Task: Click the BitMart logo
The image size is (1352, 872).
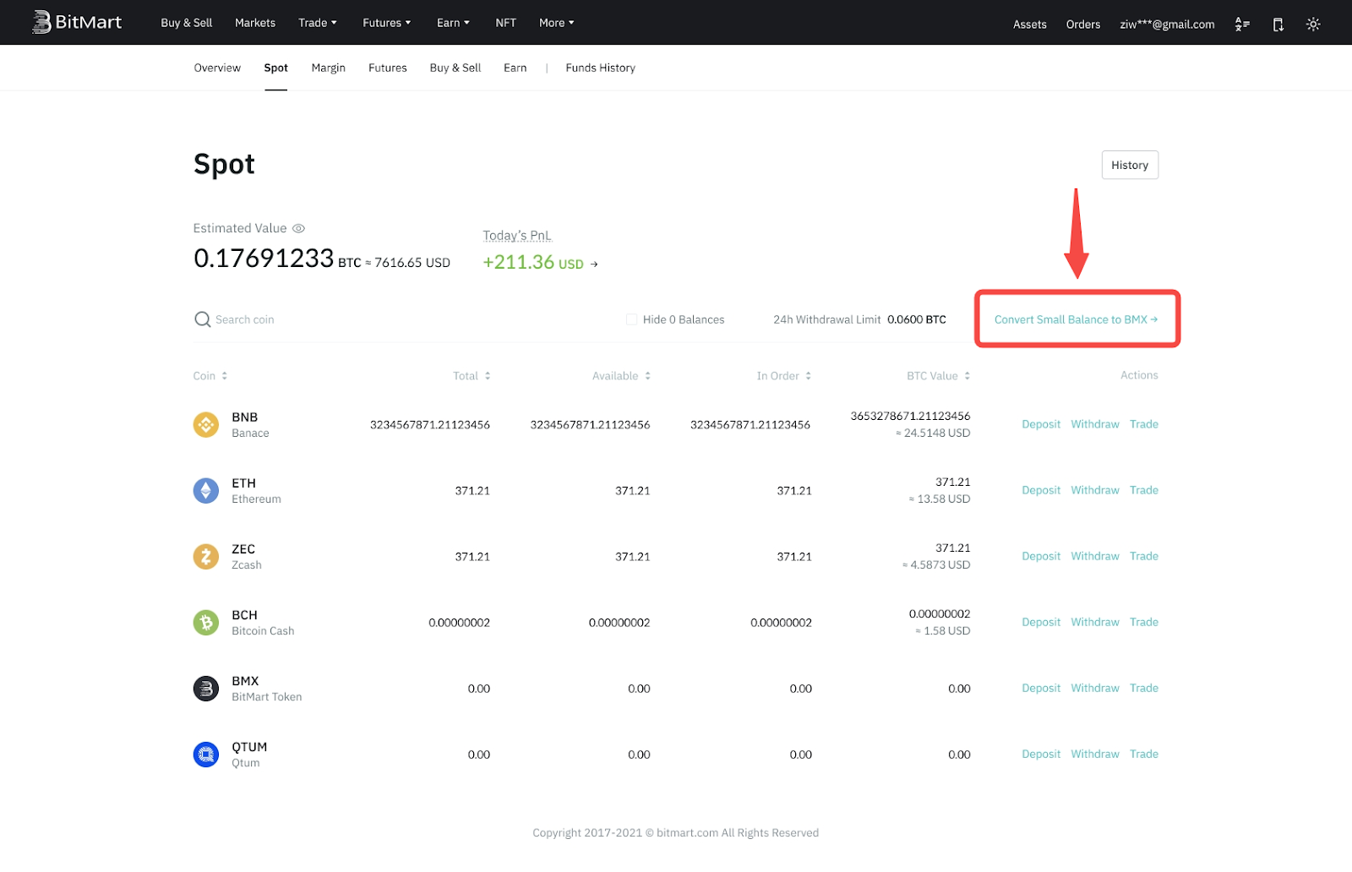Action: tap(77, 23)
